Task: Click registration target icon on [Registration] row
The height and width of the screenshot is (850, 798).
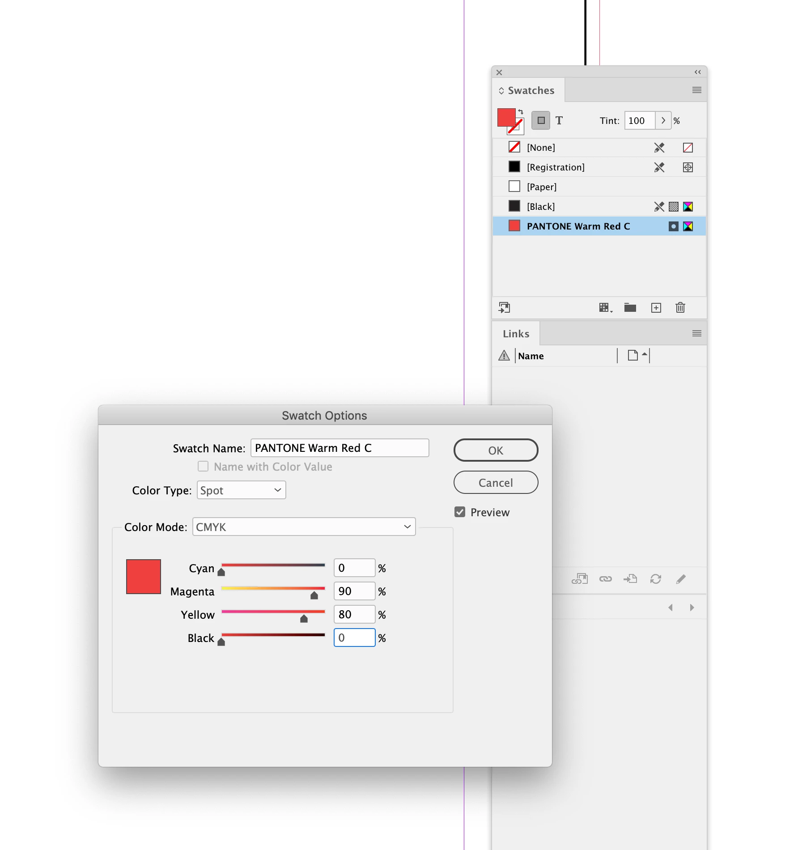Action: [x=688, y=167]
